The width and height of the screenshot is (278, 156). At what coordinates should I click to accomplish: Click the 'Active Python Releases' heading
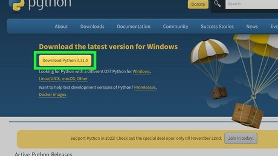(x=43, y=154)
